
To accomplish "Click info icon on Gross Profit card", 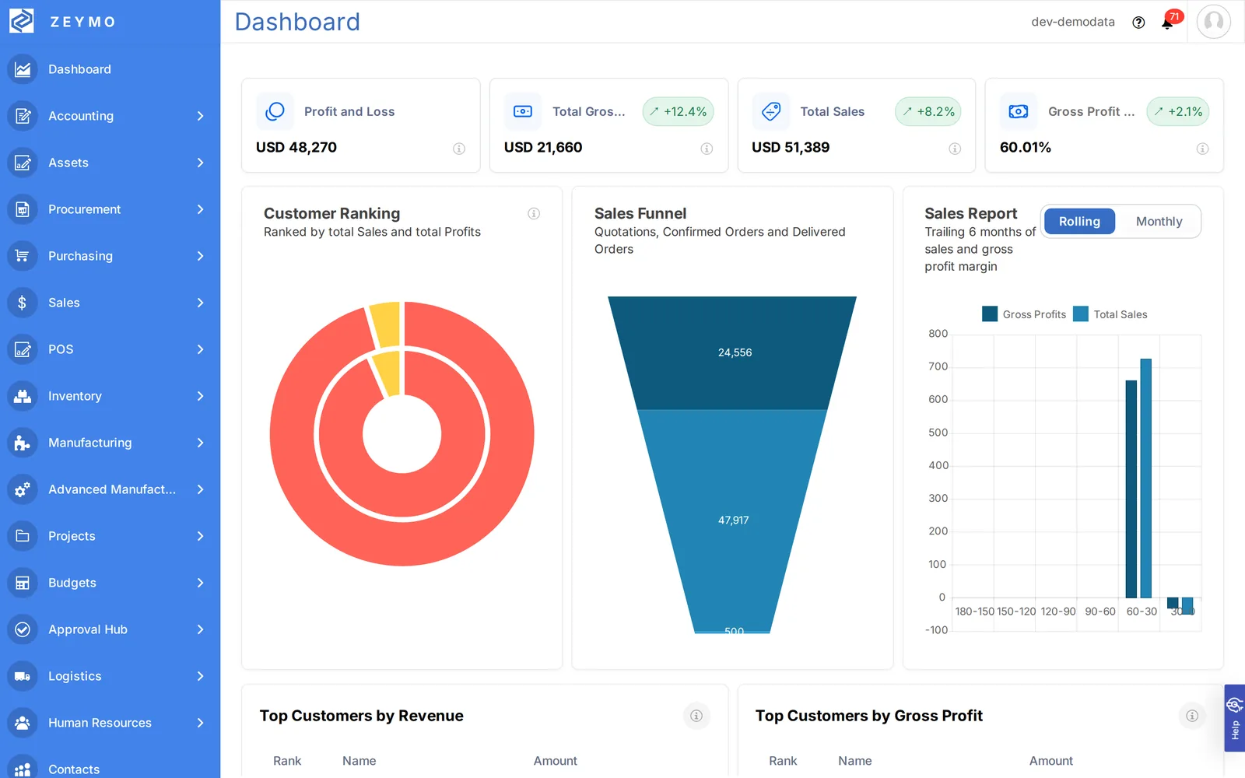I will point(1202,149).
